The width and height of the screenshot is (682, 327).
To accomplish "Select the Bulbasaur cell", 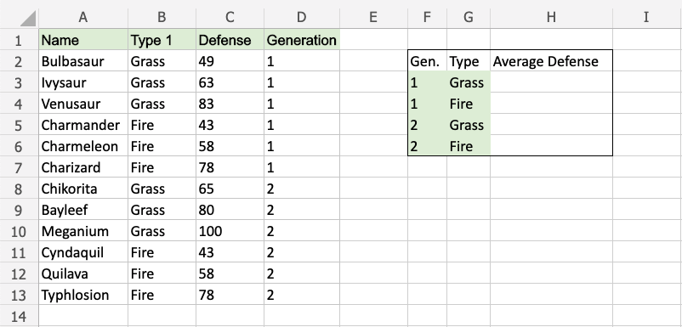I will (83, 61).
